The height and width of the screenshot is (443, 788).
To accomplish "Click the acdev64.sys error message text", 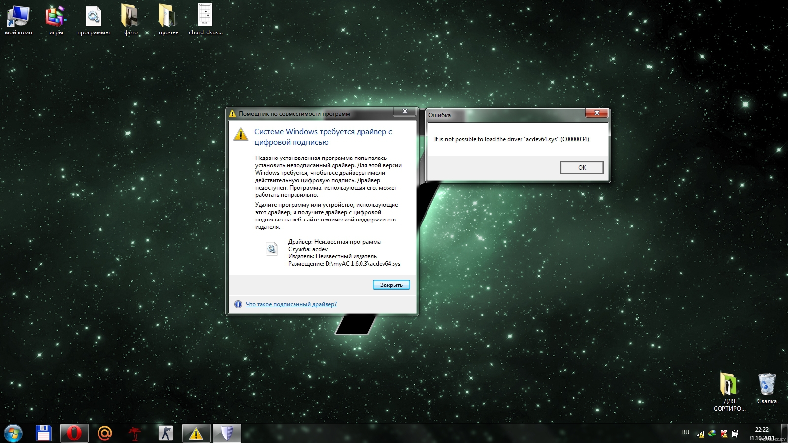I will (x=511, y=139).
